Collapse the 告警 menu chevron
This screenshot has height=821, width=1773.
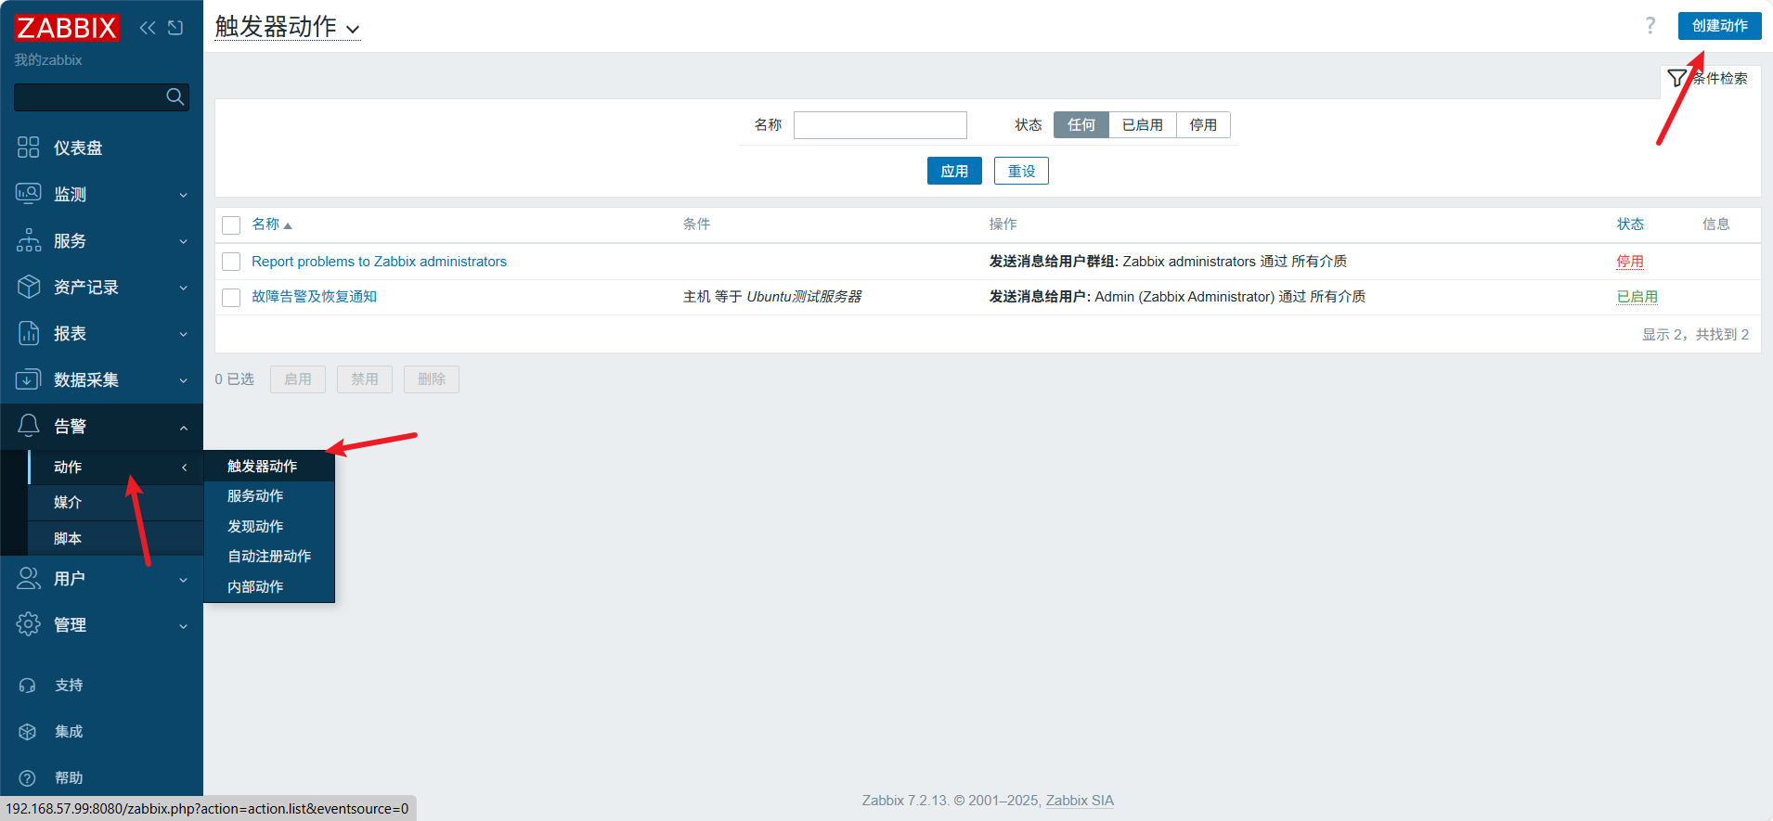tap(183, 428)
